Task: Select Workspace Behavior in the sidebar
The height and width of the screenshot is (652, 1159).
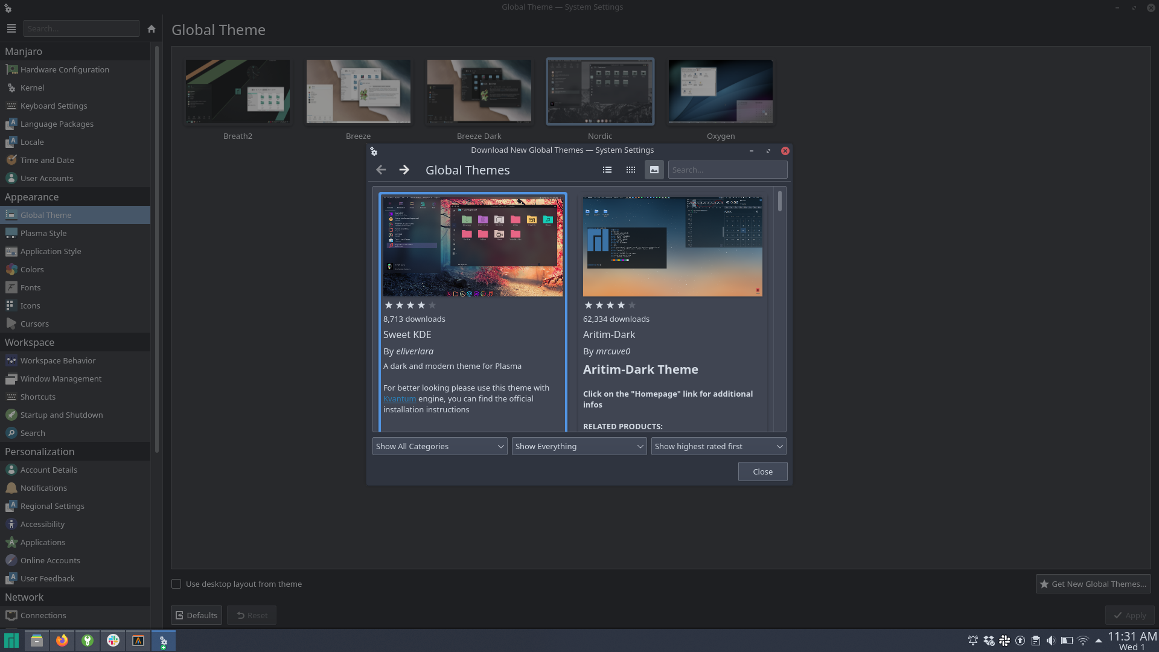Action: click(x=58, y=360)
